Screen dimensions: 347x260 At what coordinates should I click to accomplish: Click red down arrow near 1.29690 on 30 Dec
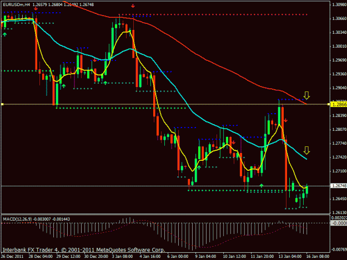click(95, 60)
